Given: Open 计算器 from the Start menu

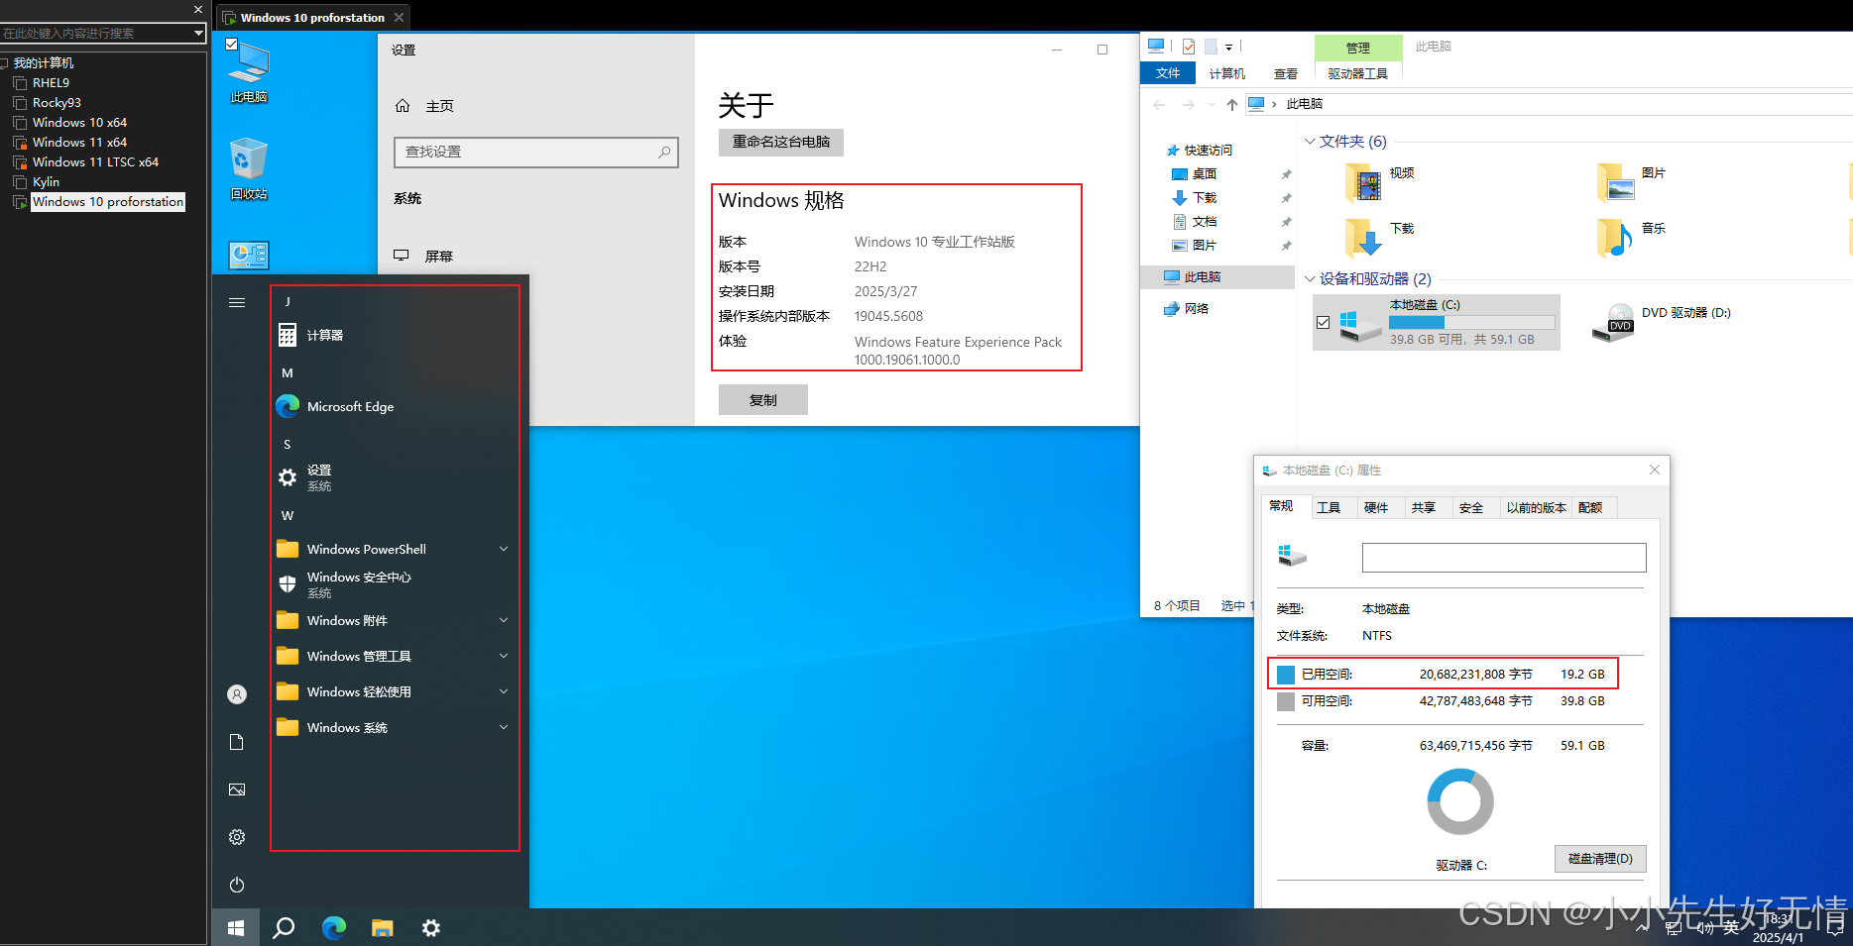Looking at the screenshot, I should pyautogui.click(x=326, y=335).
